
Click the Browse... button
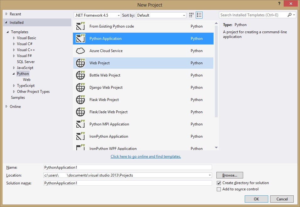(230, 175)
